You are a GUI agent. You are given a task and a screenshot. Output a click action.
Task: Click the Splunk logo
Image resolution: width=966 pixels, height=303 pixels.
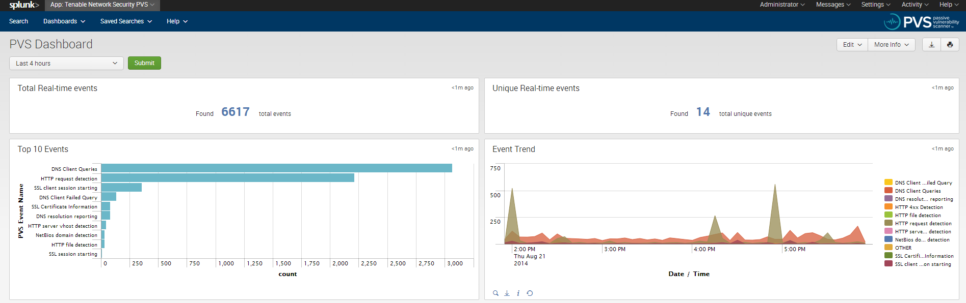pos(24,5)
